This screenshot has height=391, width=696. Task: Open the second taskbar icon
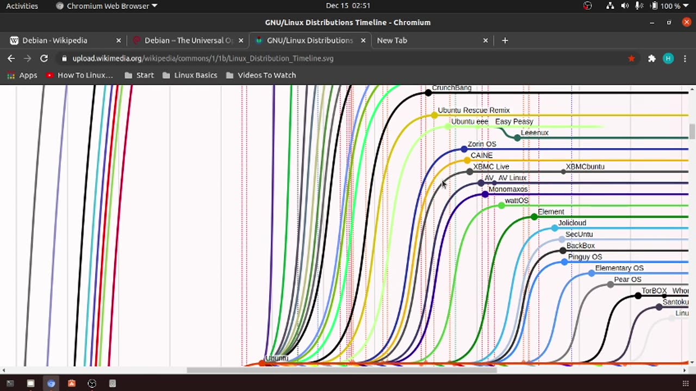click(30, 383)
